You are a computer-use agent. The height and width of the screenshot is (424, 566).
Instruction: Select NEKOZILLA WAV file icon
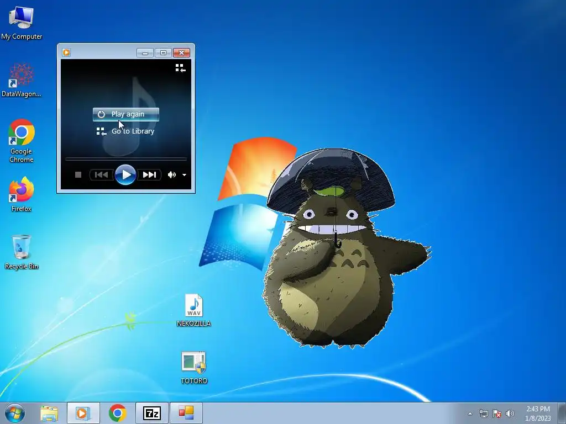[194, 310]
